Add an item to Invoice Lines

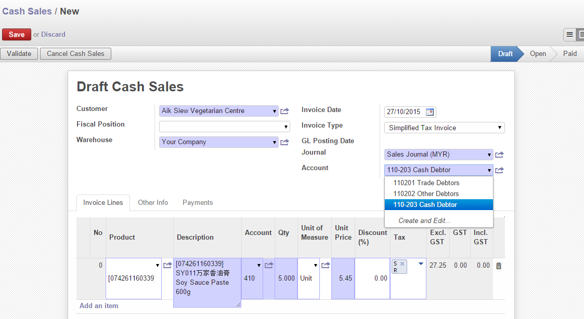99,306
